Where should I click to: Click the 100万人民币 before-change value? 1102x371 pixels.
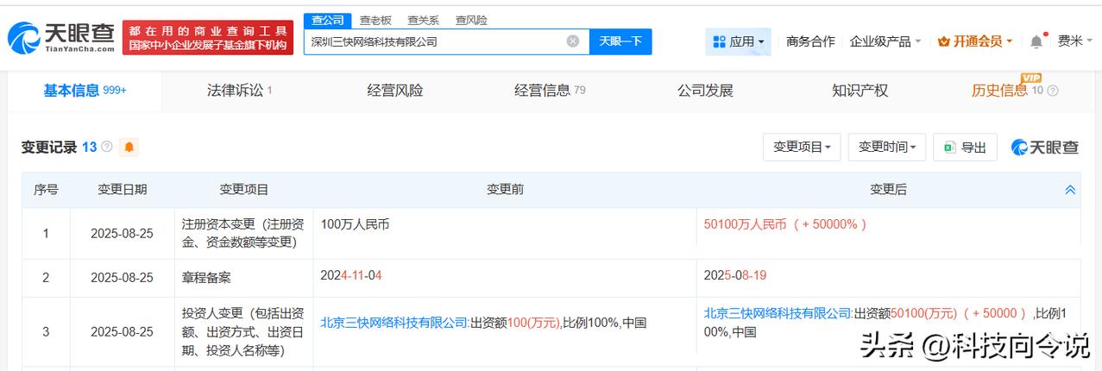[355, 223]
